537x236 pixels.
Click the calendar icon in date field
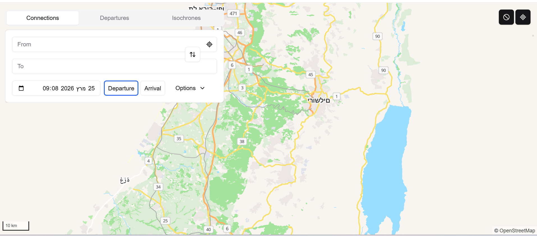pyautogui.click(x=21, y=88)
